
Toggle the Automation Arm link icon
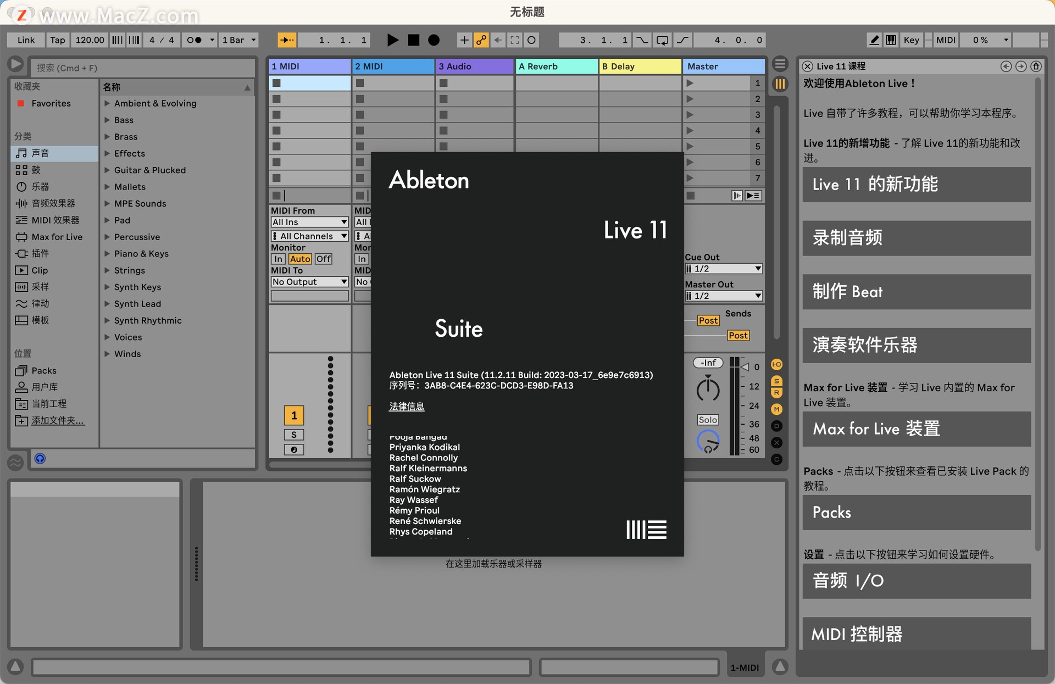coord(481,40)
